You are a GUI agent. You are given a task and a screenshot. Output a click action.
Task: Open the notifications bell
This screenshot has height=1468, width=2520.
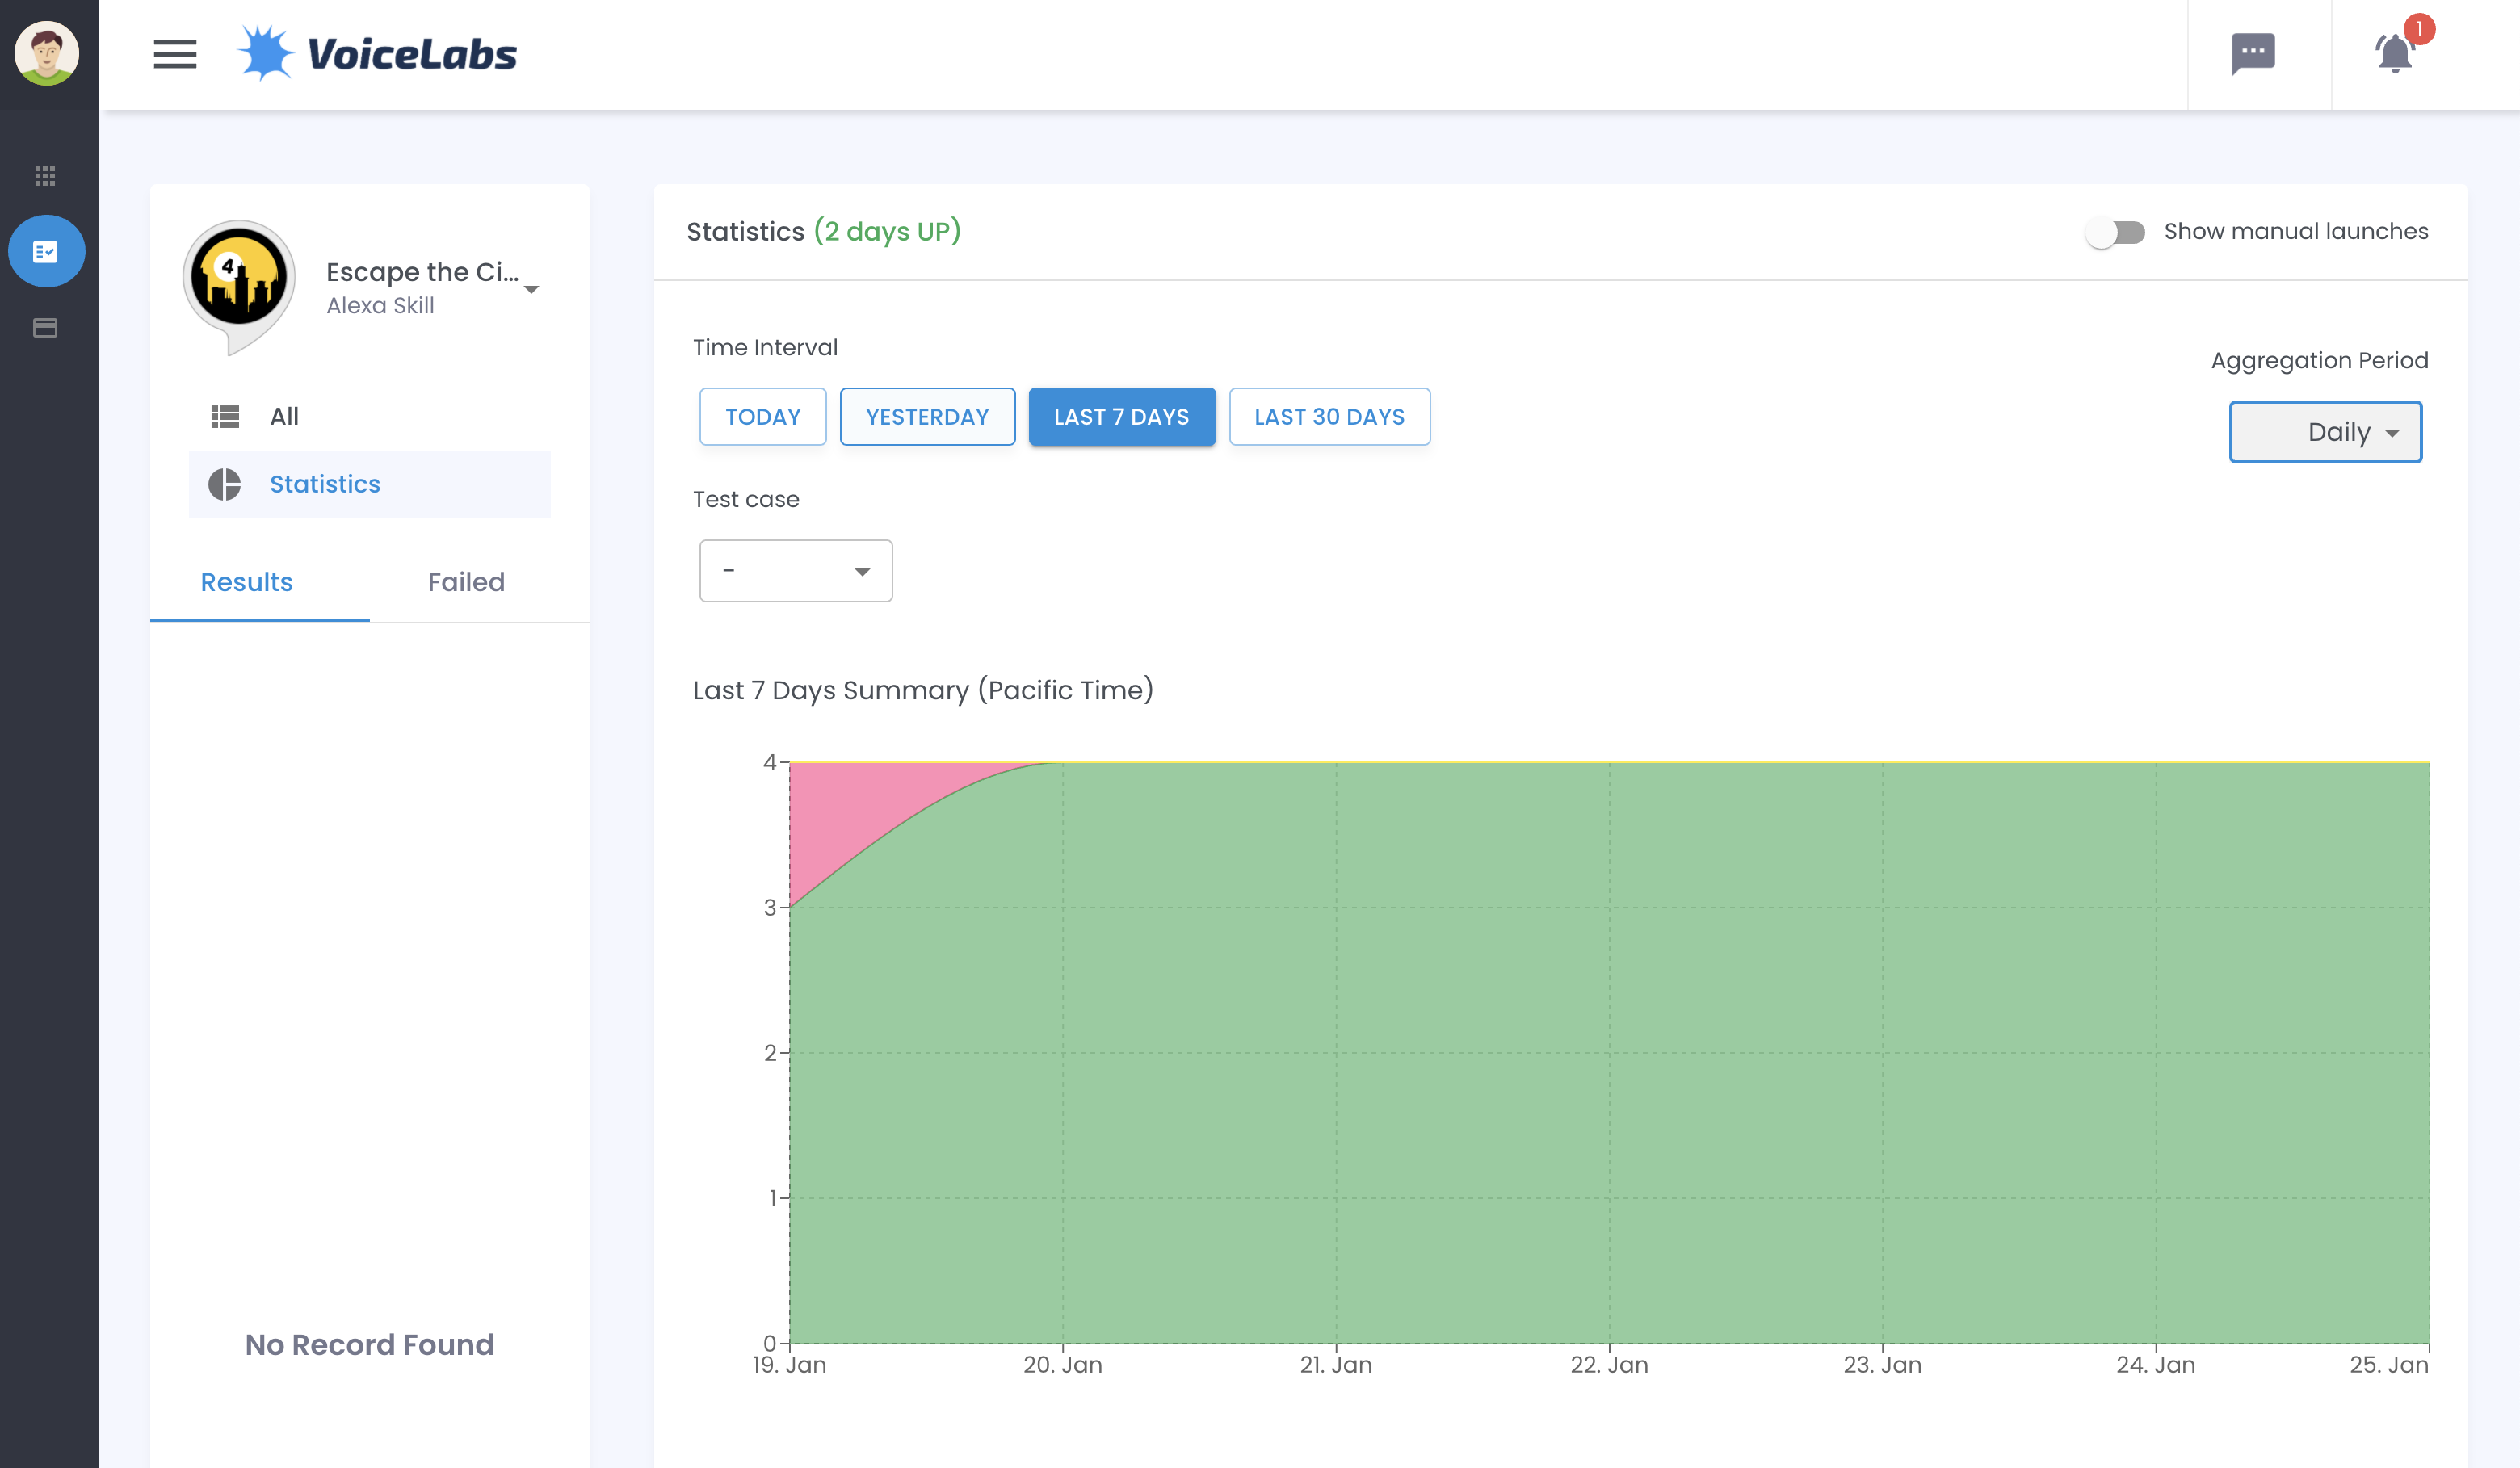click(2395, 54)
